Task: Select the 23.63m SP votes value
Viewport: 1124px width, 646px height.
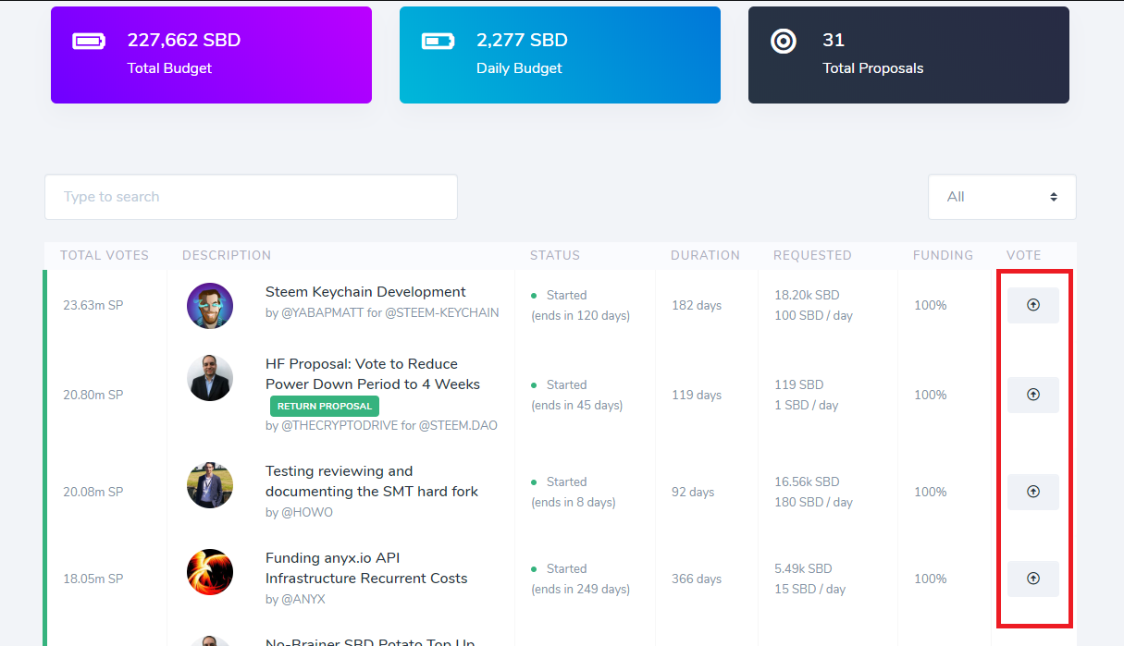Action: pyautogui.click(x=93, y=305)
